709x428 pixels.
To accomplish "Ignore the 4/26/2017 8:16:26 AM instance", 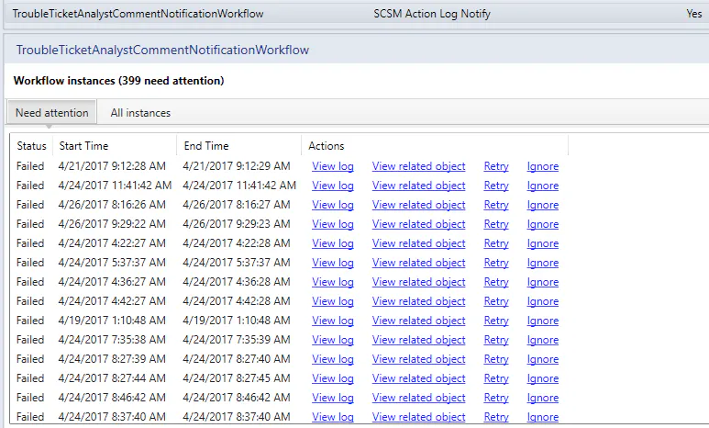I will [x=543, y=205].
